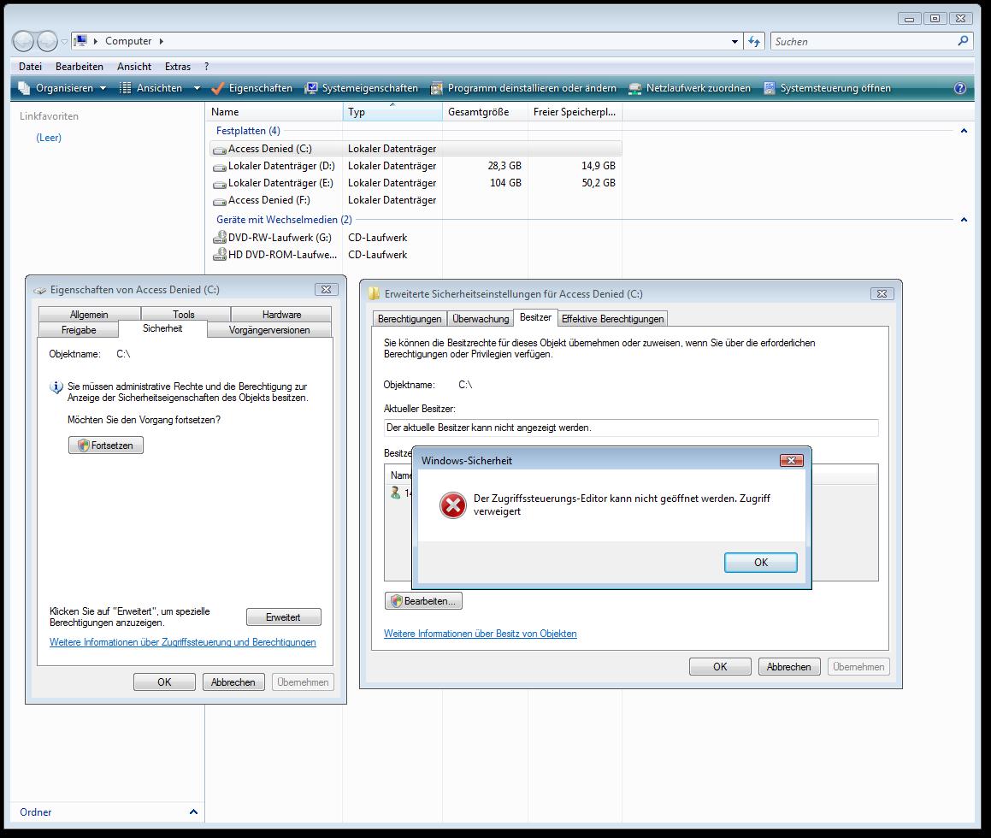Click the Access Denied (F:) drive icon
Image resolution: width=991 pixels, height=838 pixels.
click(219, 201)
